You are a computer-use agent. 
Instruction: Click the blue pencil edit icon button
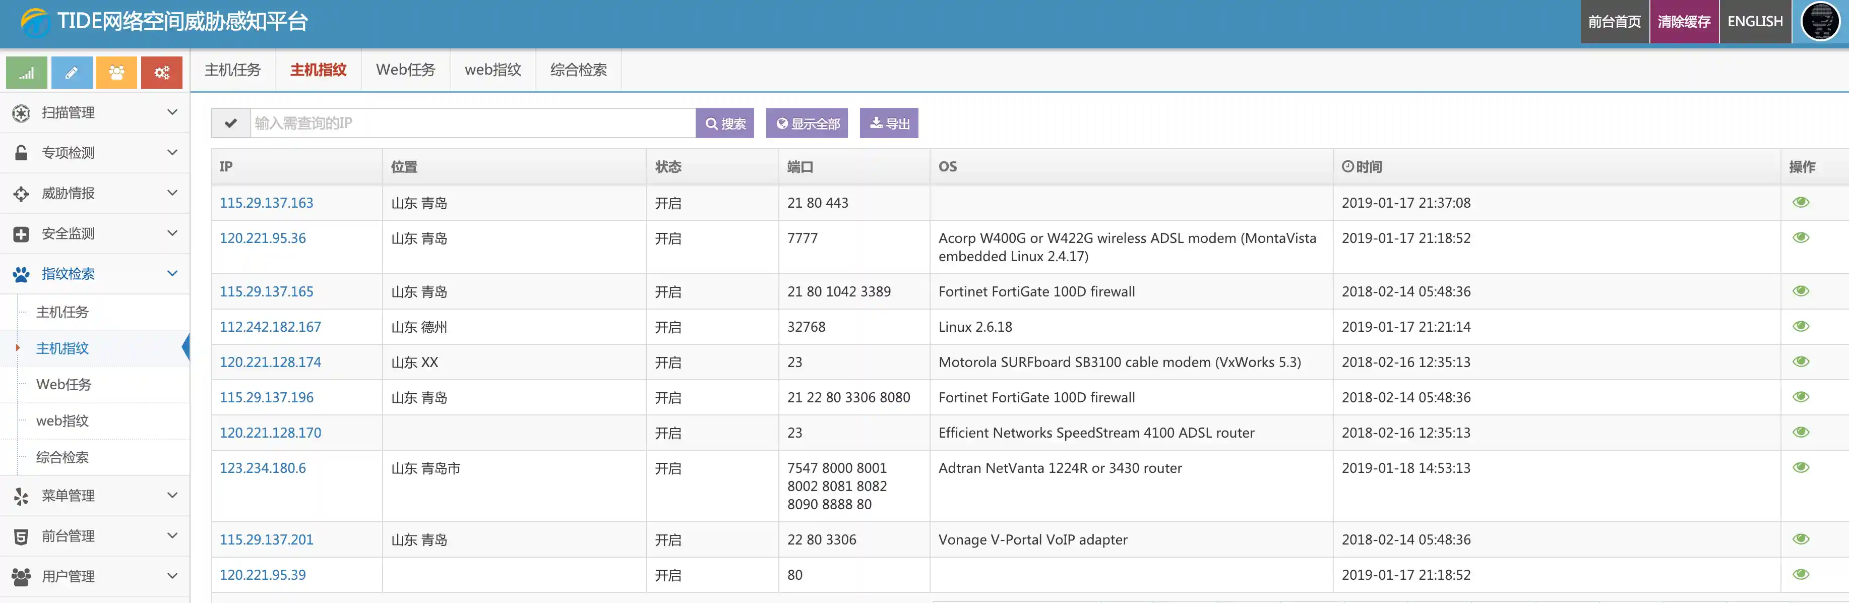coord(72,73)
